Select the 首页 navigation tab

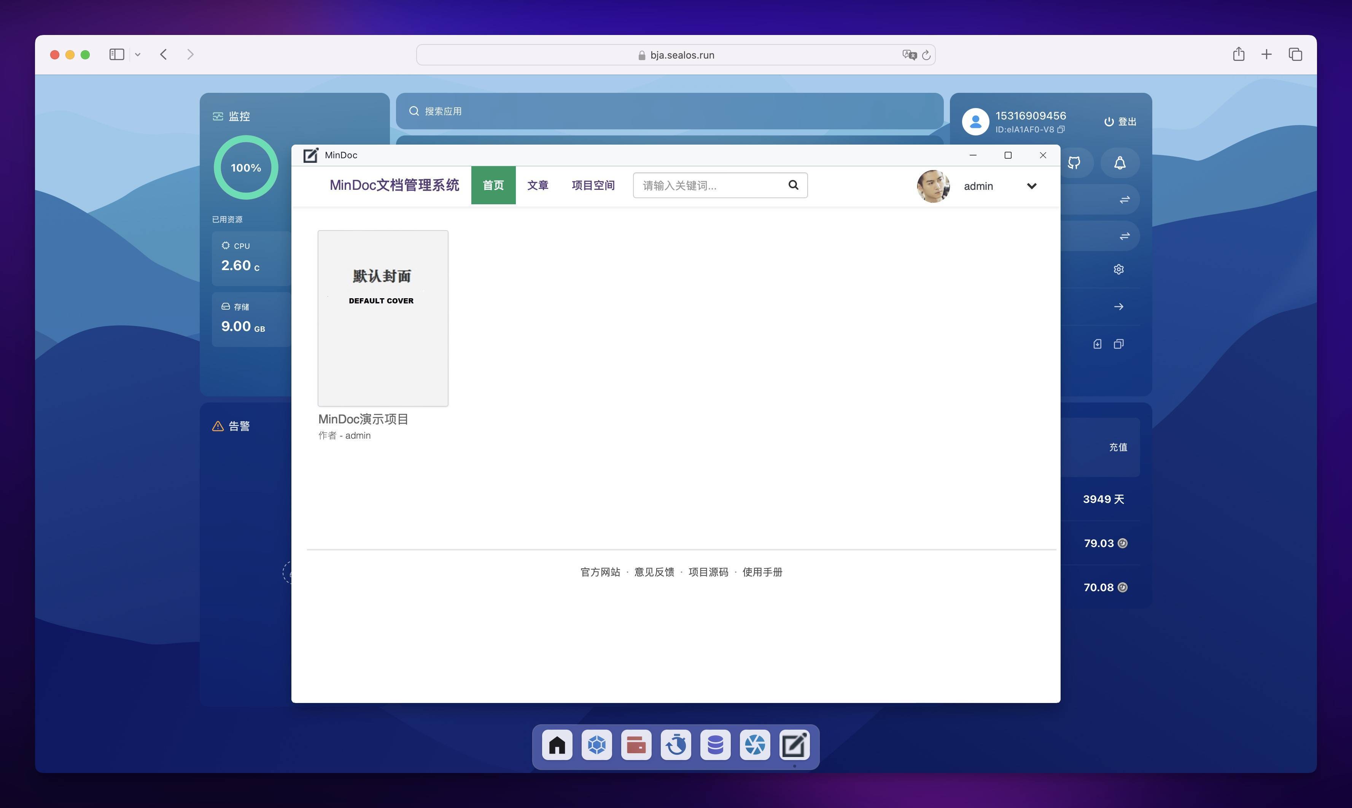[x=493, y=186]
